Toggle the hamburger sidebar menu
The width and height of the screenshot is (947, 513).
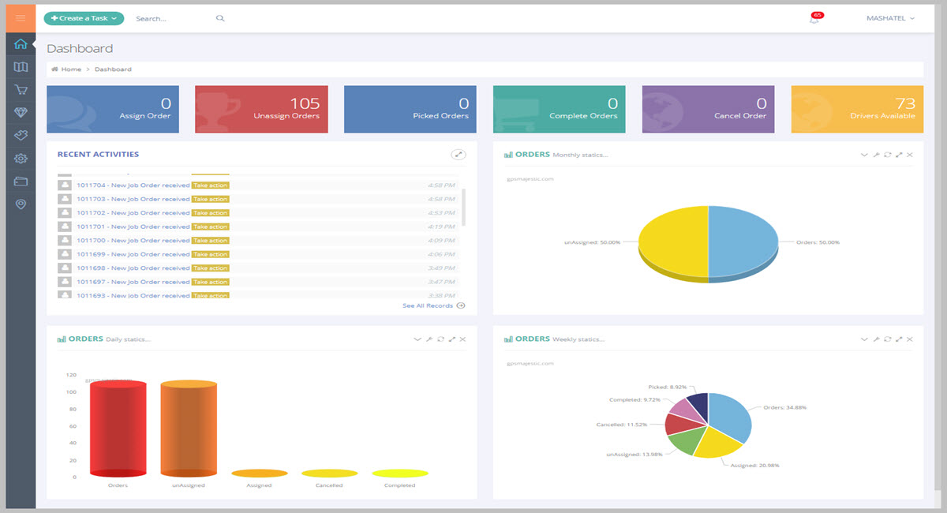21,17
